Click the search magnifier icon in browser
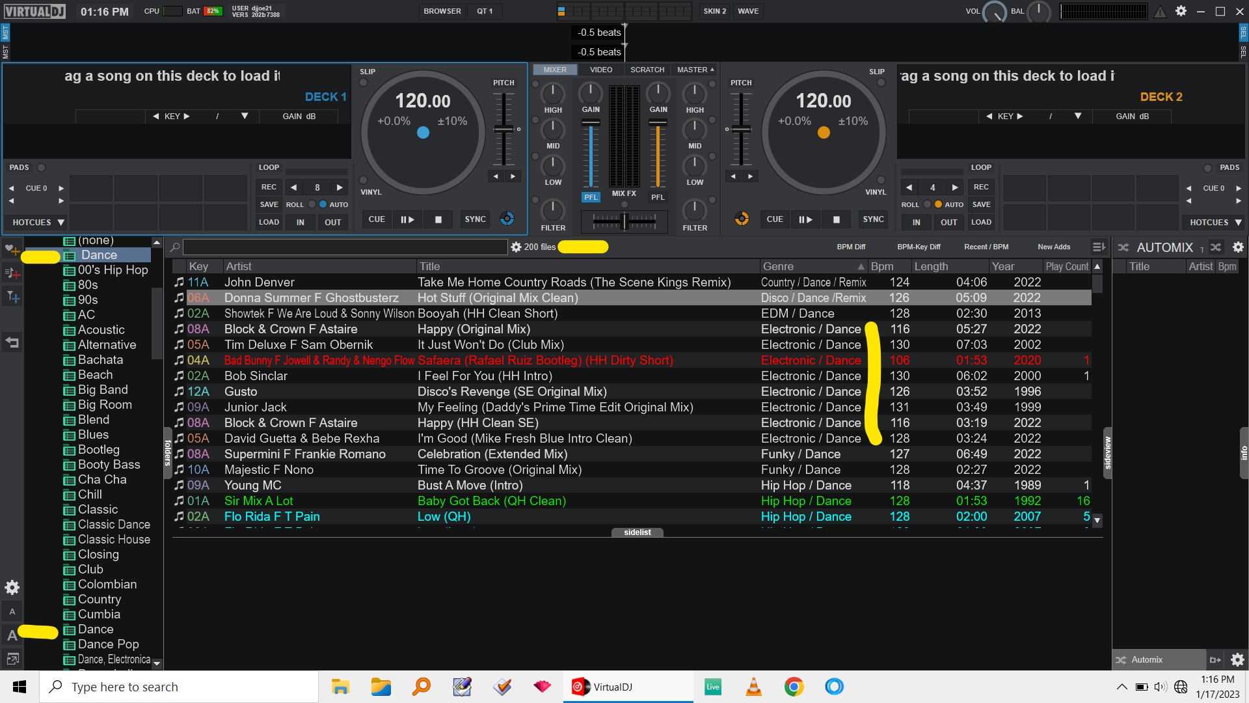Viewport: 1249px width, 703px height. click(175, 247)
